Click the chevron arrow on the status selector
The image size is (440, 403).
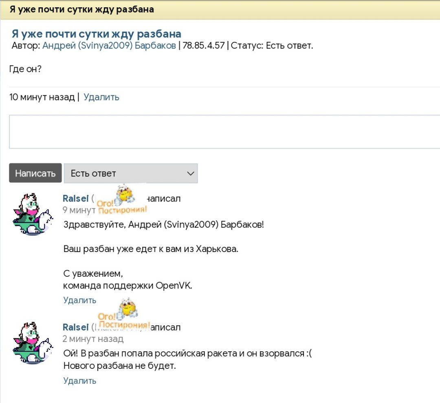[190, 173]
